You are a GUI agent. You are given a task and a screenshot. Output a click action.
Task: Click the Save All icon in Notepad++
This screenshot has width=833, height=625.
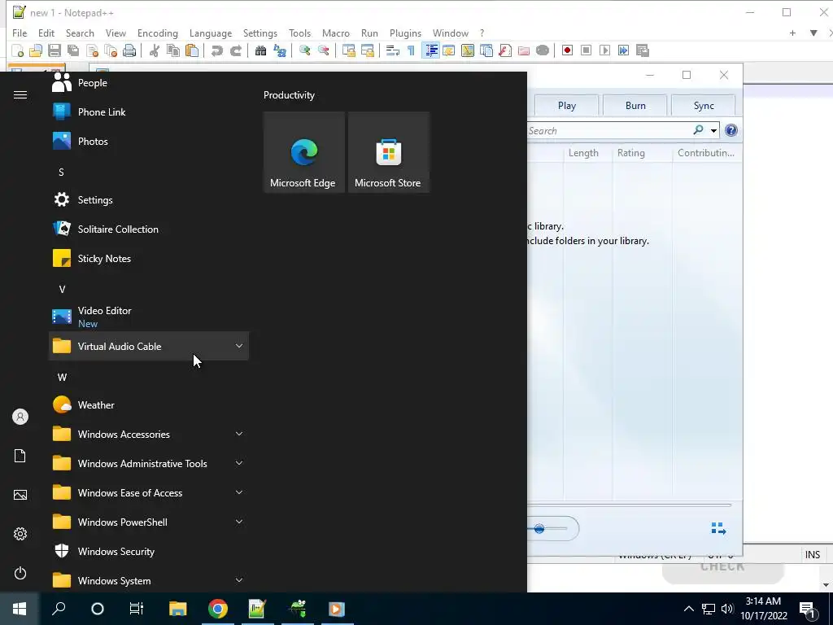(x=72, y=50)
